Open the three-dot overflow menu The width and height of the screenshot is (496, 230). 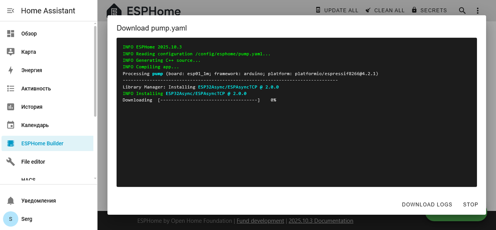[478, 10]
